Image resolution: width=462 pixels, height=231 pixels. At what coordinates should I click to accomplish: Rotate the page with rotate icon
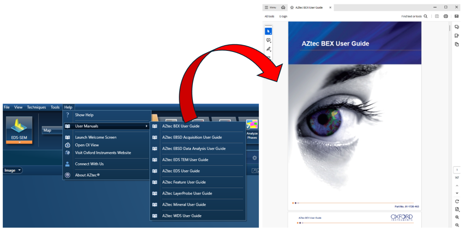click(457, 201)
